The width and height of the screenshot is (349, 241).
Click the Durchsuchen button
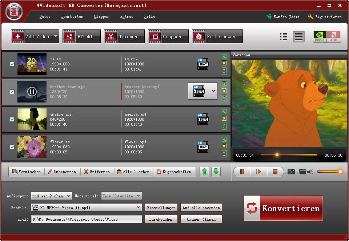[161, 219]
